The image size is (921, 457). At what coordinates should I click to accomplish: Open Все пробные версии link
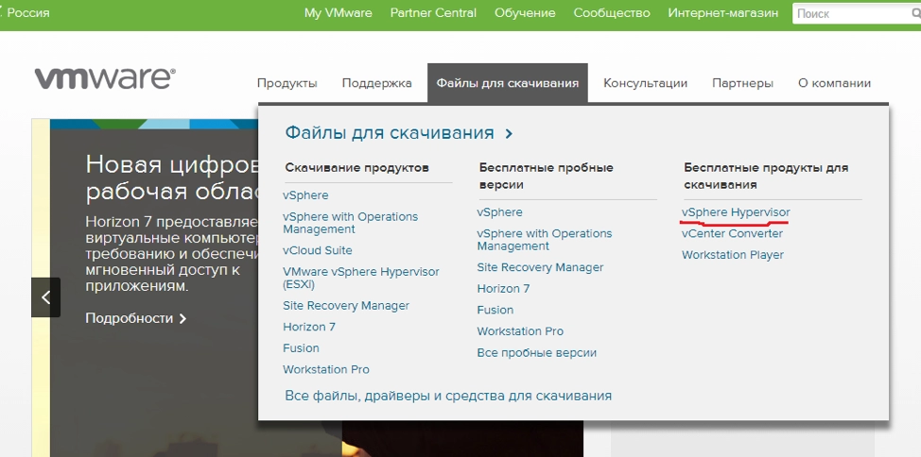537,353
